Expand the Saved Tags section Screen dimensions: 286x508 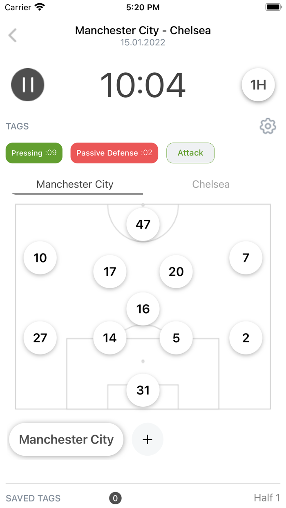pyautogui.click(x=33, y=498)
